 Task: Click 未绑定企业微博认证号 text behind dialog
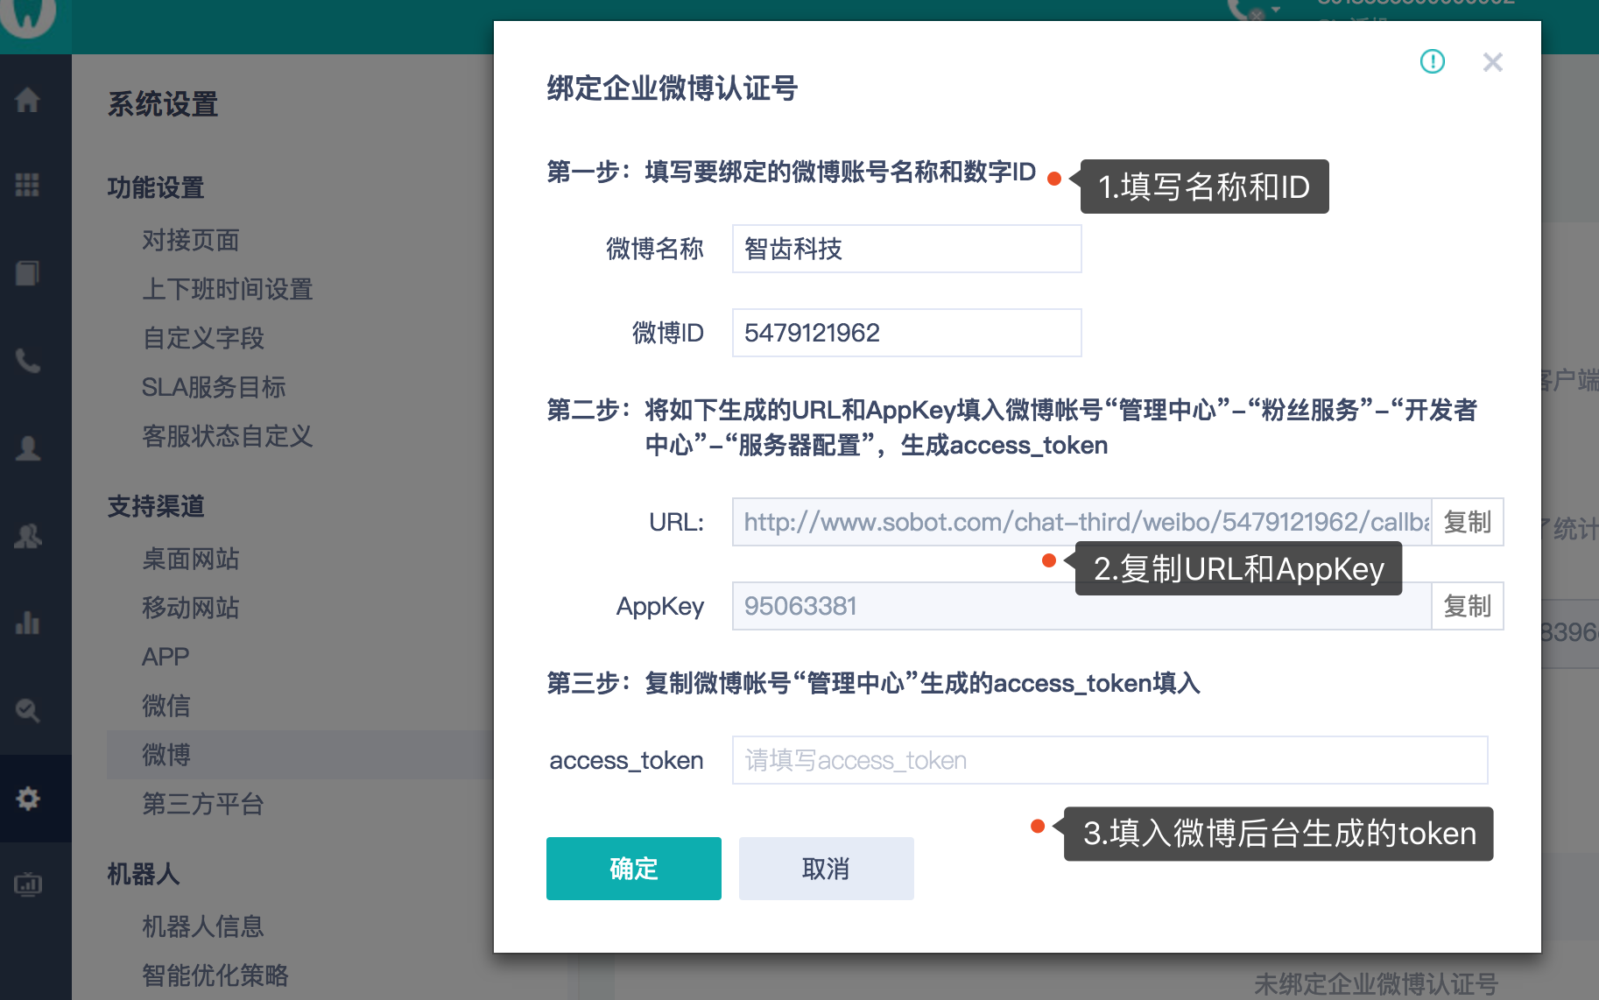[x=1376, y=983]
